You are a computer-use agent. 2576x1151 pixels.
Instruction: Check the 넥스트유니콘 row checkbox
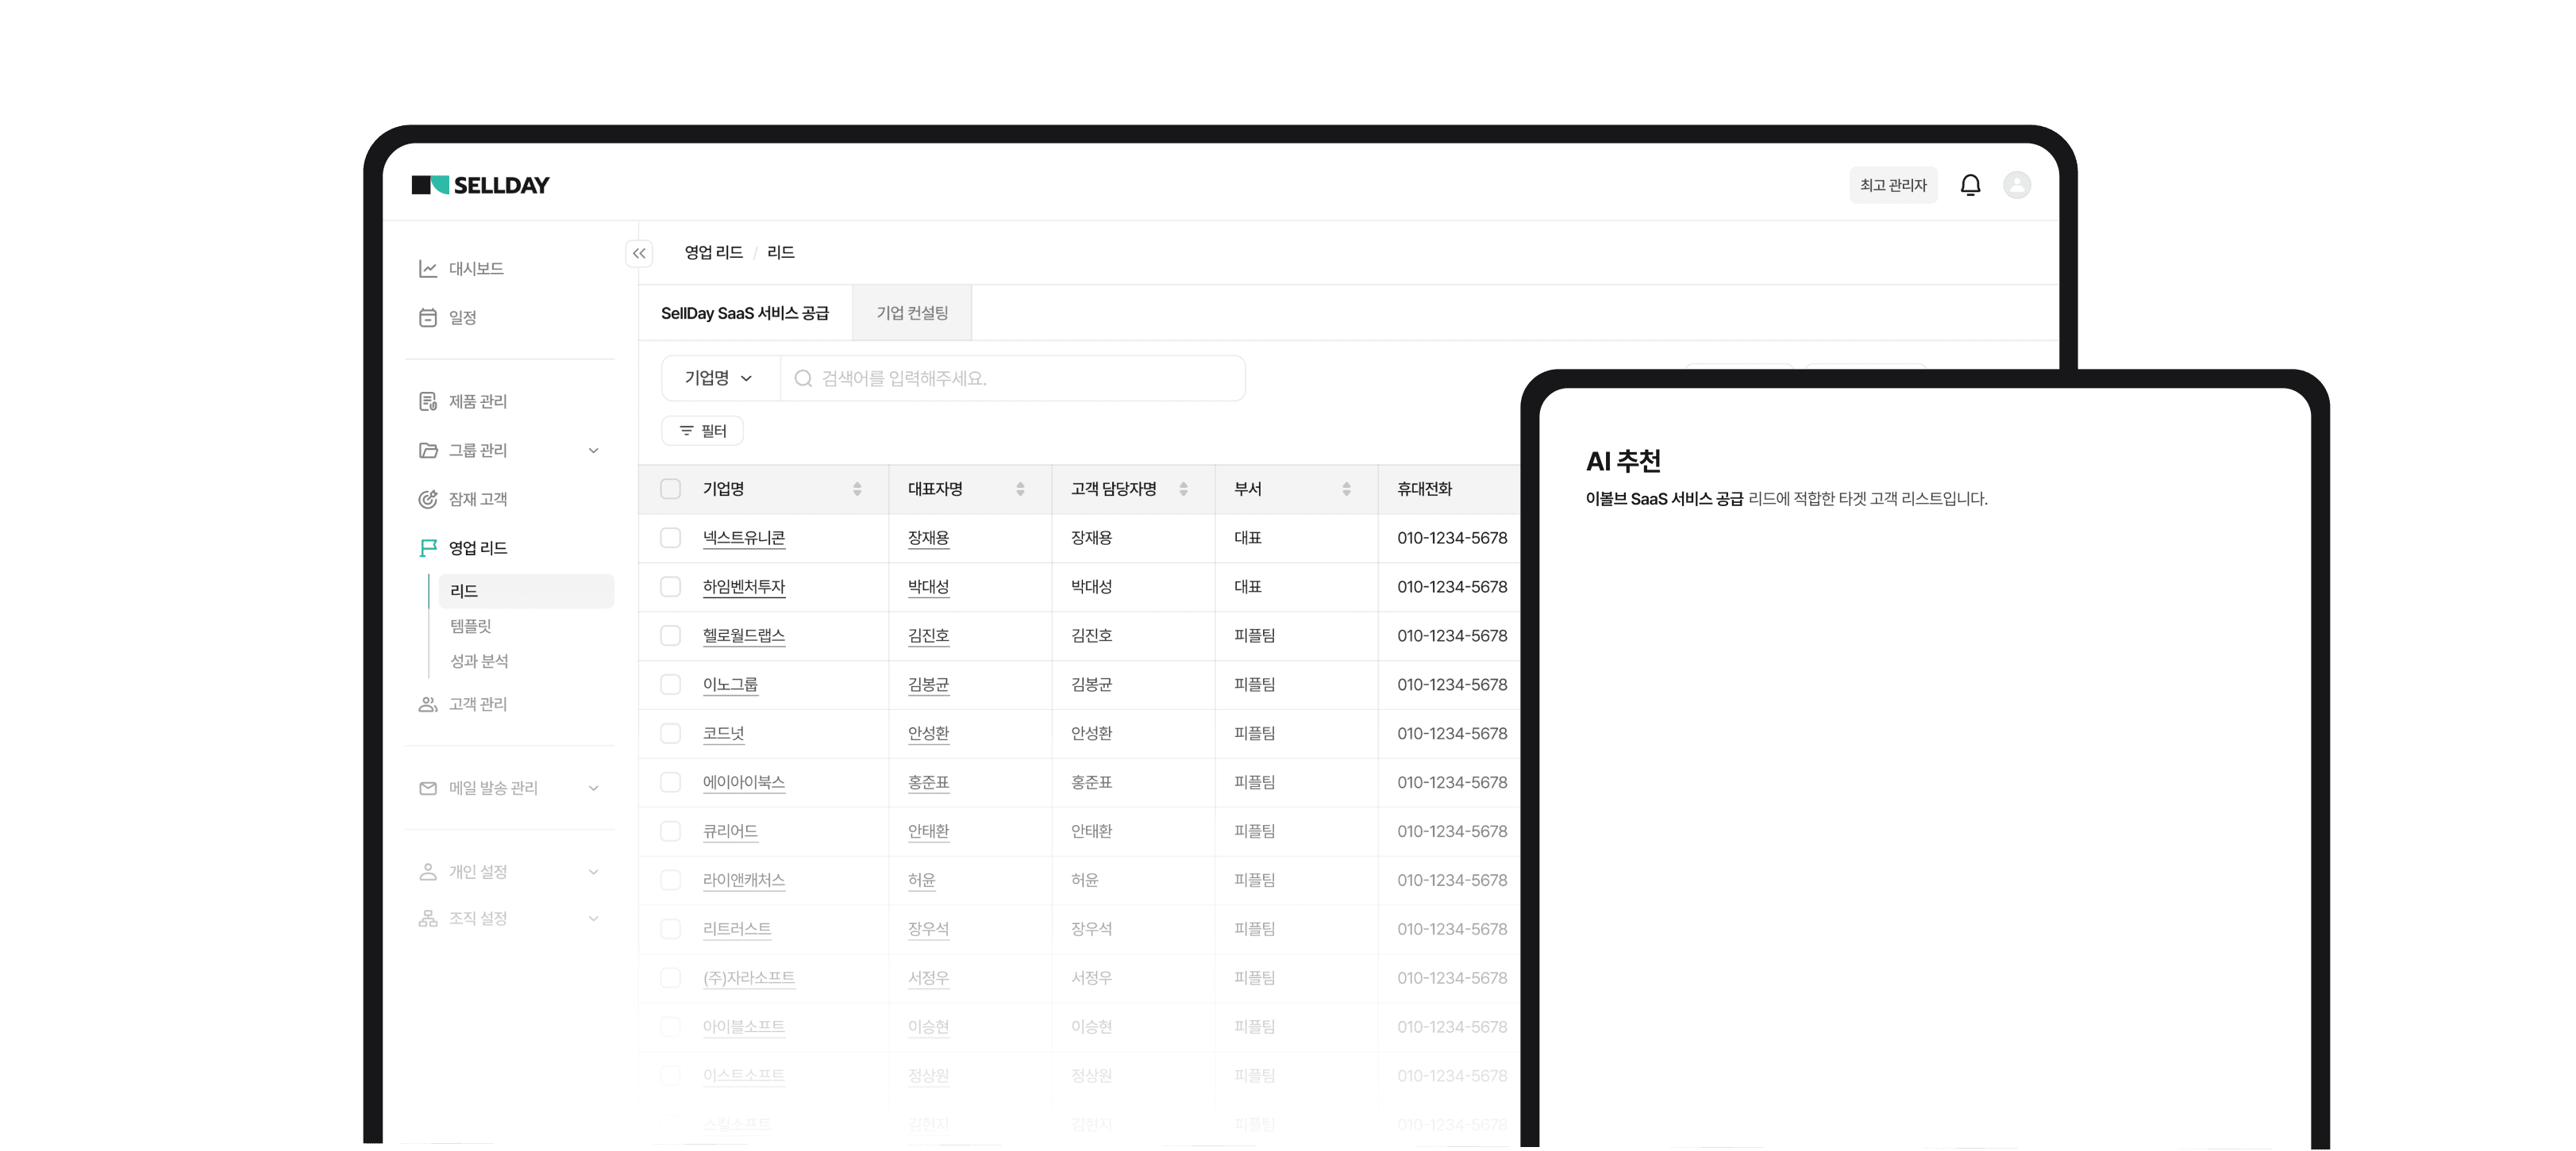[x=670, y=539]
